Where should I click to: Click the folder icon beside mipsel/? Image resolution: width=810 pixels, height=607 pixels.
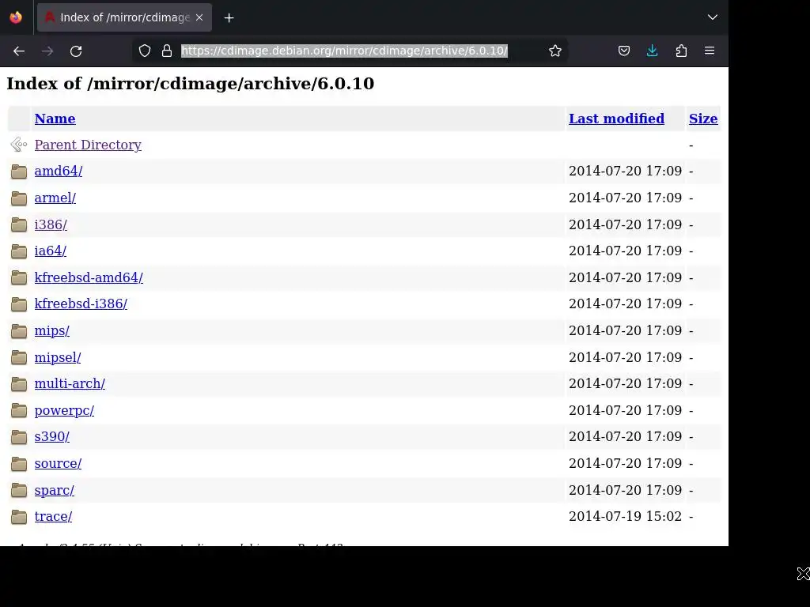pos(19,358)
